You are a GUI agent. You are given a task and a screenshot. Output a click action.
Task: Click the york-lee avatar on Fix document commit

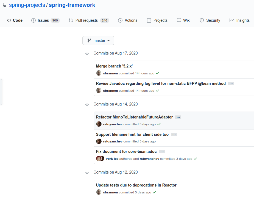98,158
